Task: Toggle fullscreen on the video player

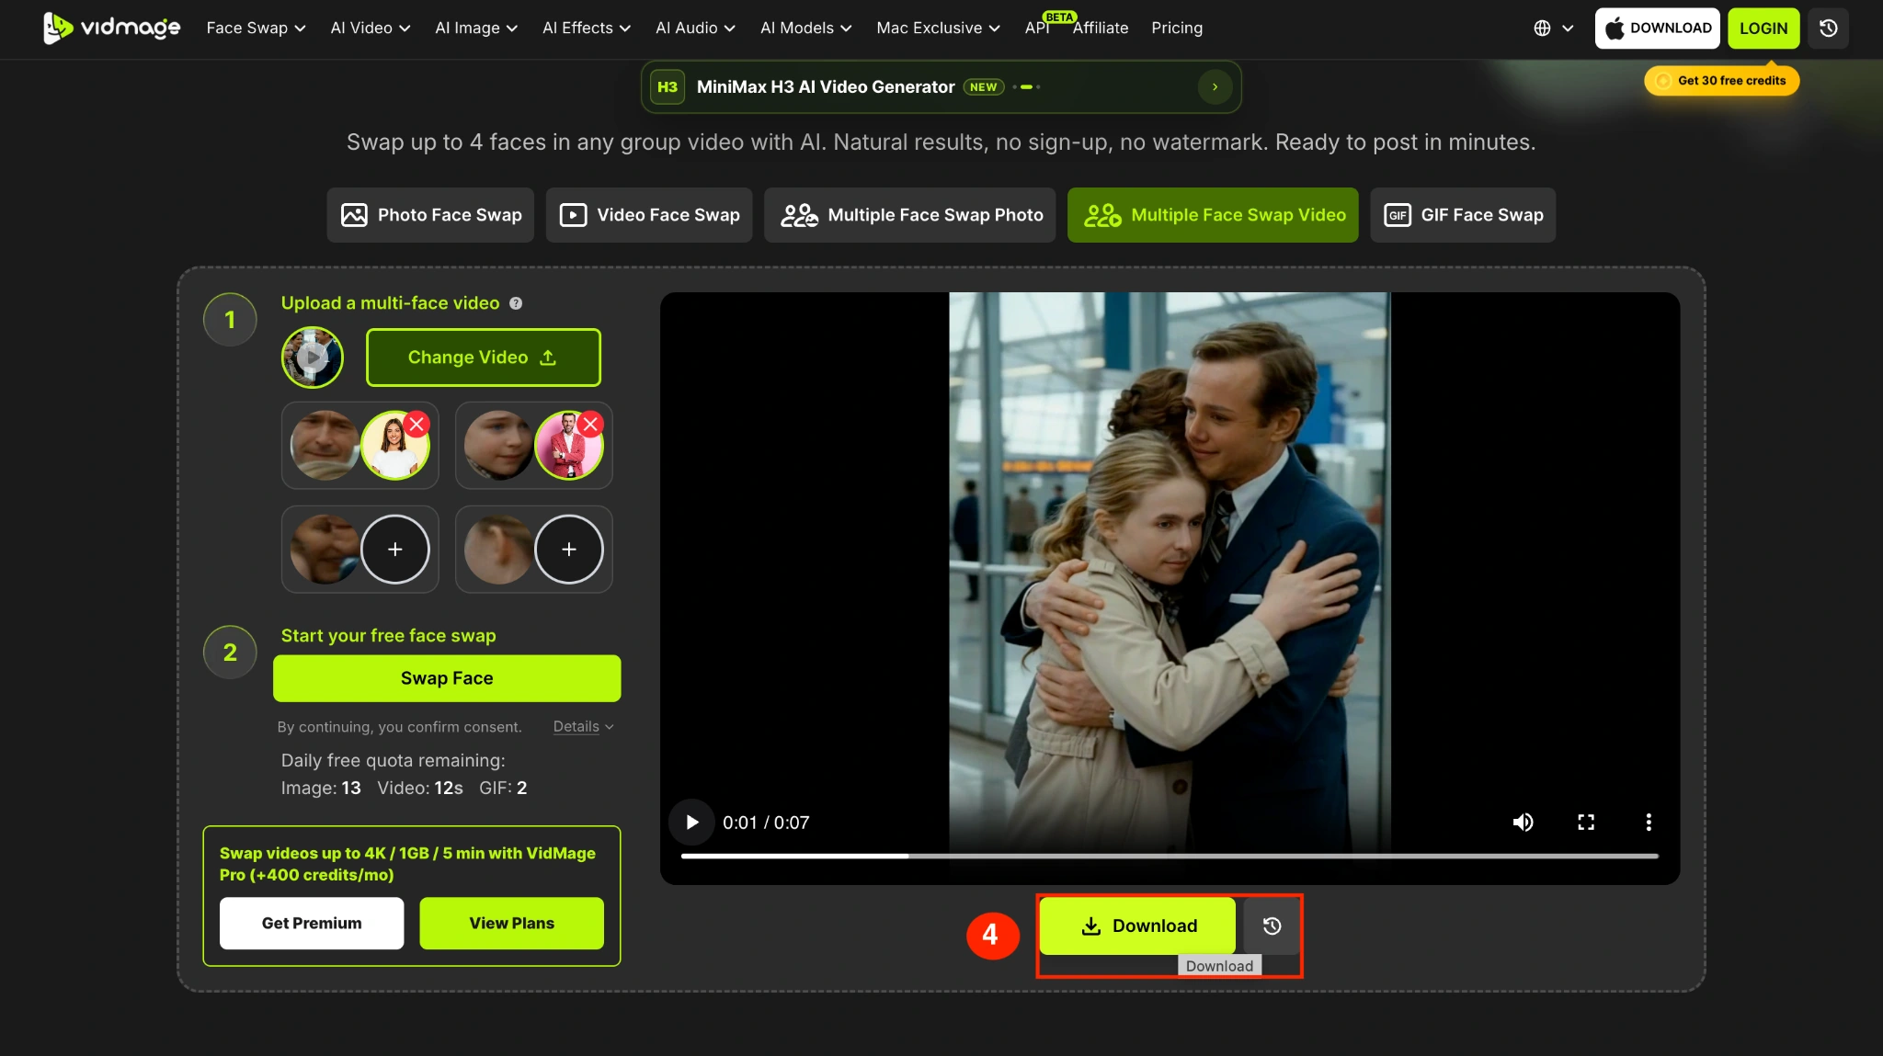Action: [1586, 822]
